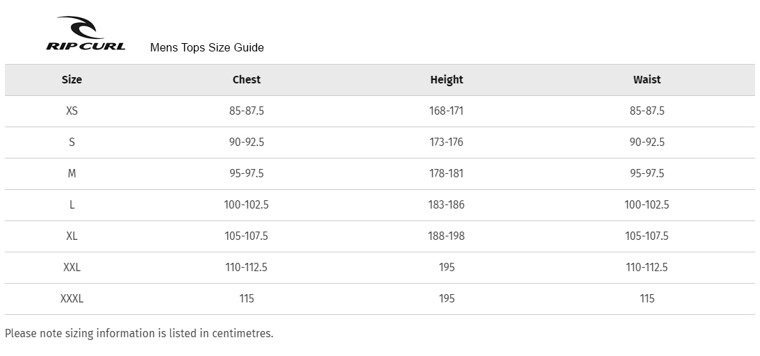This screenshot has width=760, height=356.
Task: Select the XL size row label
Action: (72, 236)
